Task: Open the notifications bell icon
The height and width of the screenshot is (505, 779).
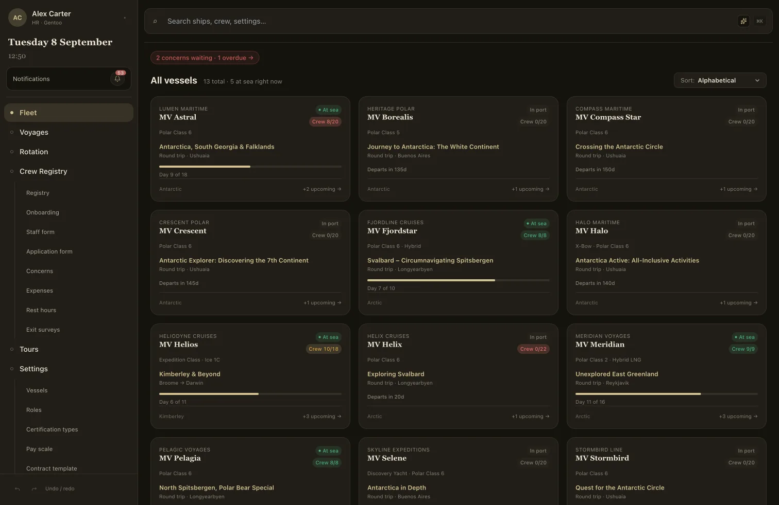Action: click(117, 79)
